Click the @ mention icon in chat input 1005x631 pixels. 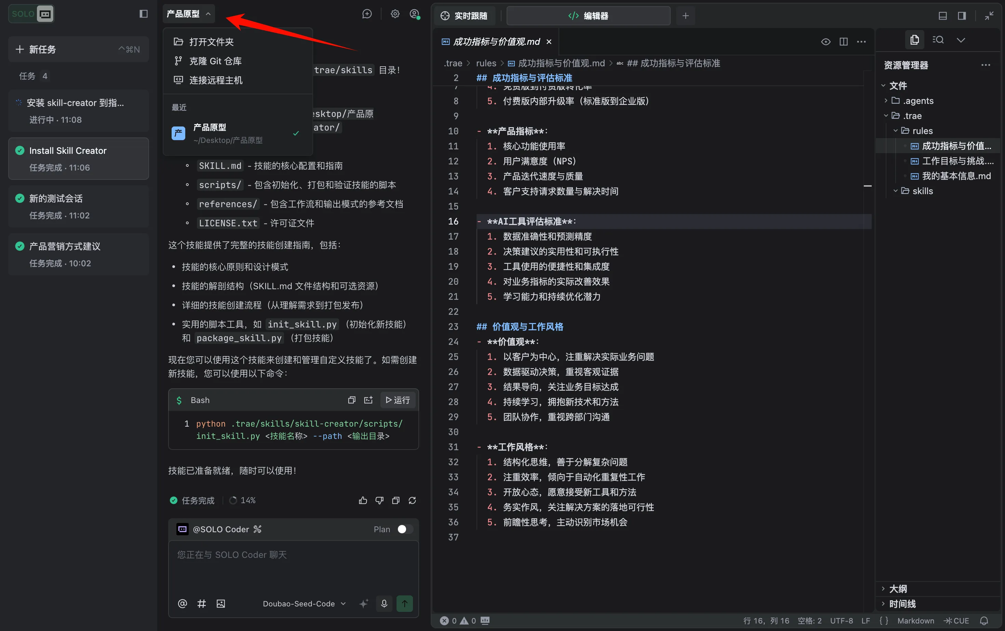pos(183,603)
